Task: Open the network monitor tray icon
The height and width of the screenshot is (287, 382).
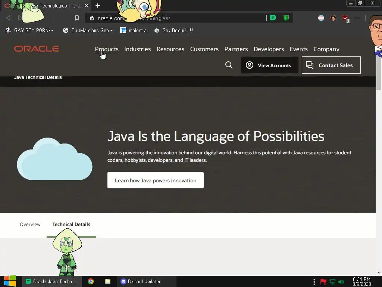Action: click(x=332, y=282)
